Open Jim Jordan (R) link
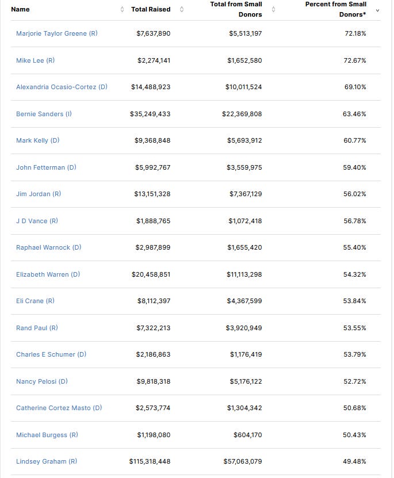The image size is (394, 478). pos(39,194)
